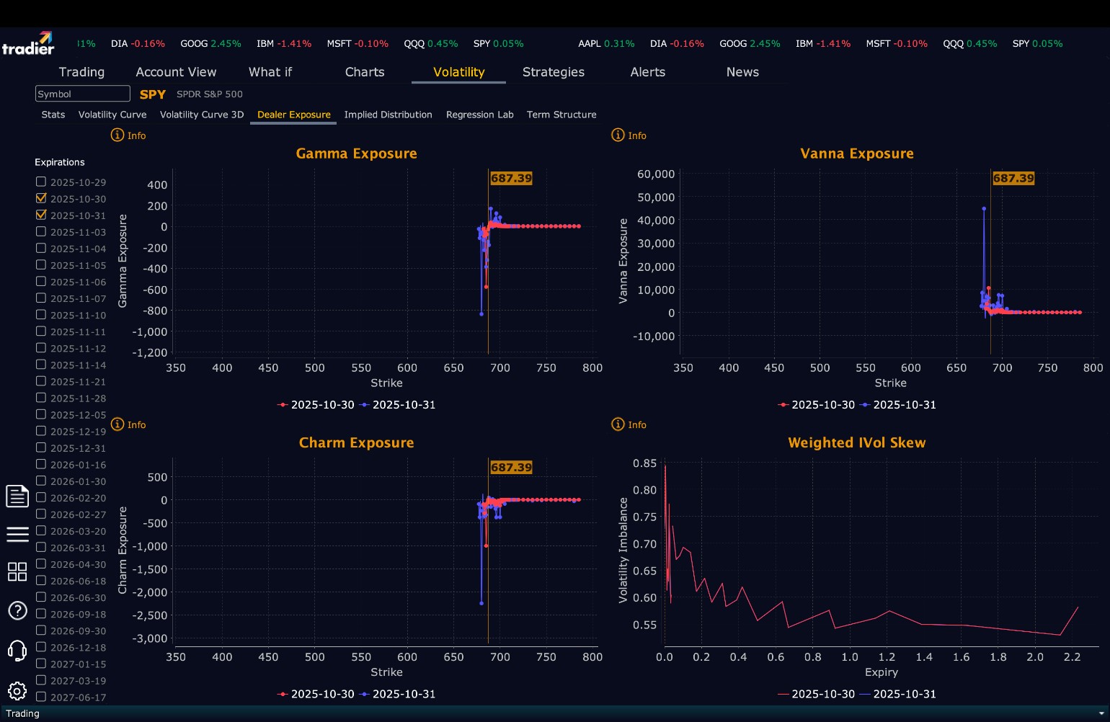
Task: Check the 2025-11-03 expiration
Action: pyautogui.click(x=41, y=231)
